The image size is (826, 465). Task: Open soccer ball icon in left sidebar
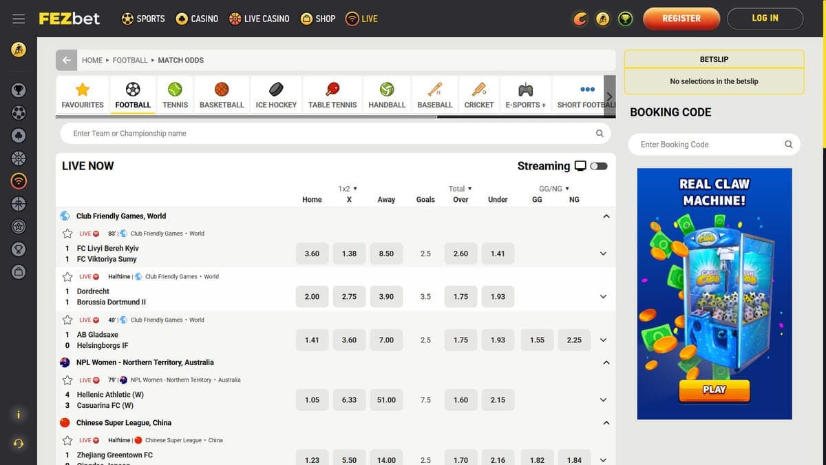point(19,112)
